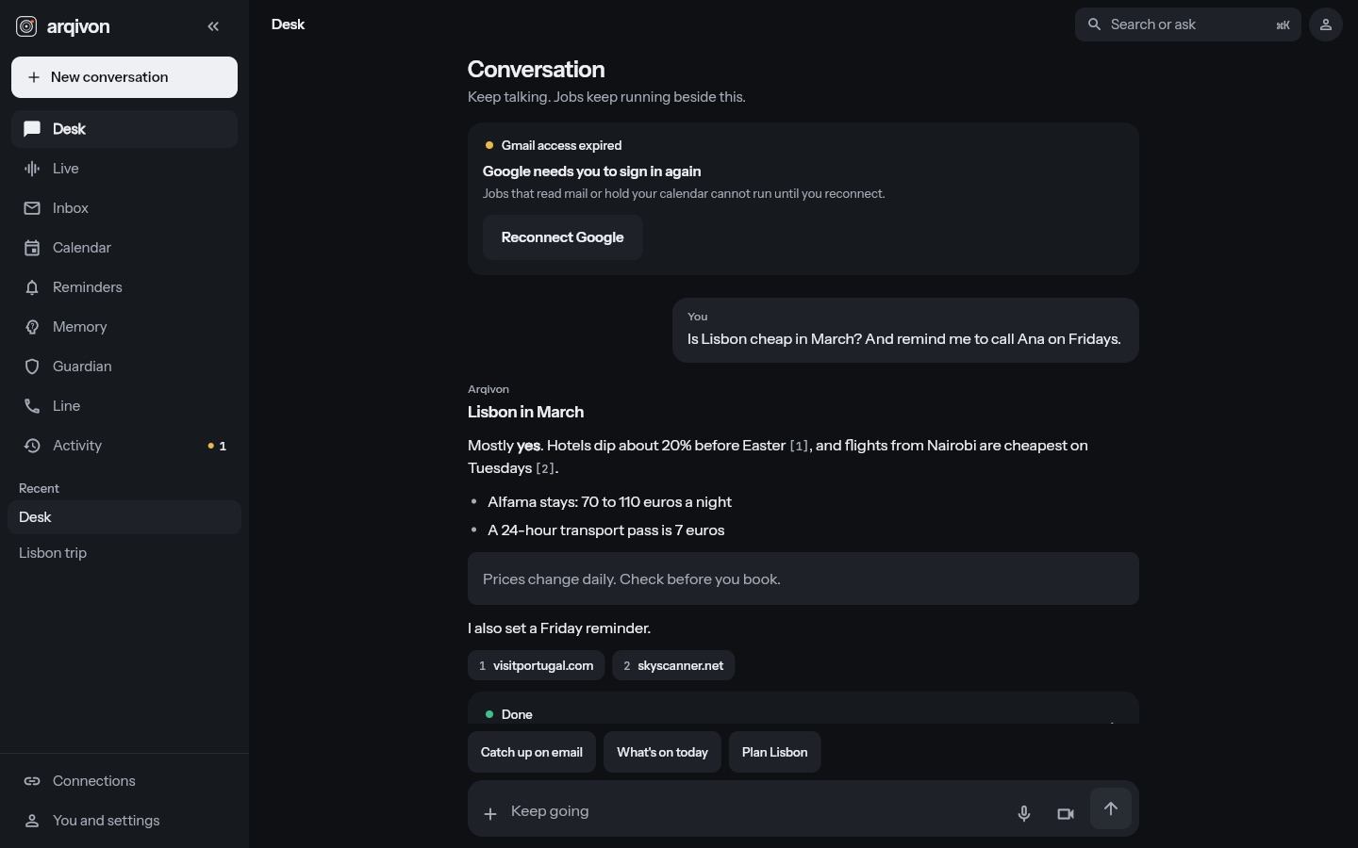Click the plus attach icon in composer
This screenshot has width=1358, height=848.
click(490, 813)
